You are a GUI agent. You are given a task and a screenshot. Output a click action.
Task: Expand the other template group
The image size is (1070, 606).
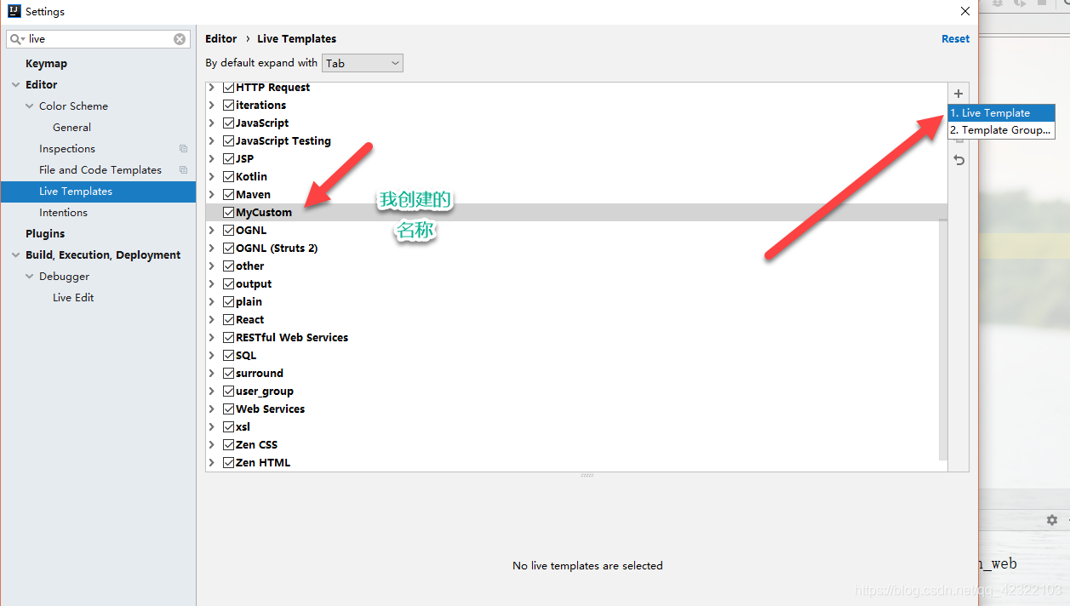click(212, 266)
